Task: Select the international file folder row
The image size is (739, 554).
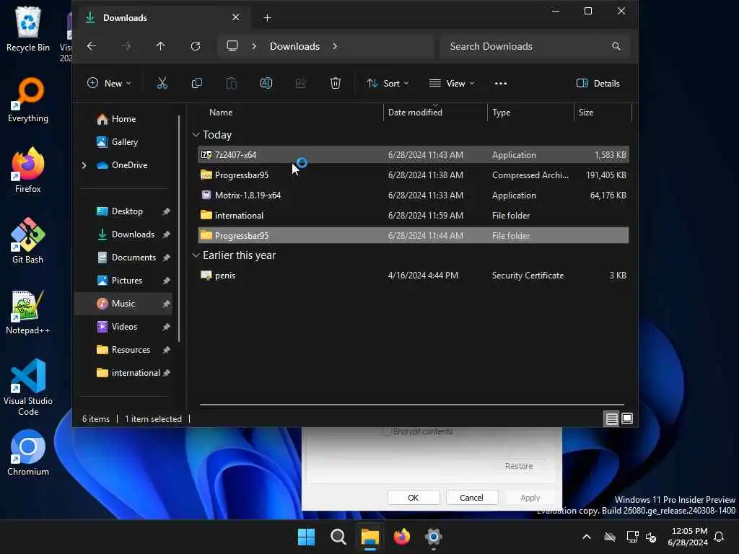Action: pos(414,216)
